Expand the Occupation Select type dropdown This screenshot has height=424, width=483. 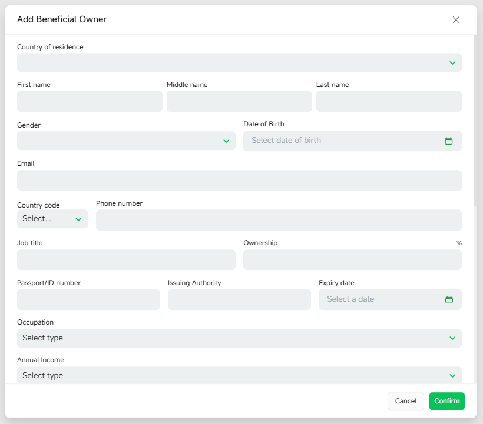pos(239,338)
